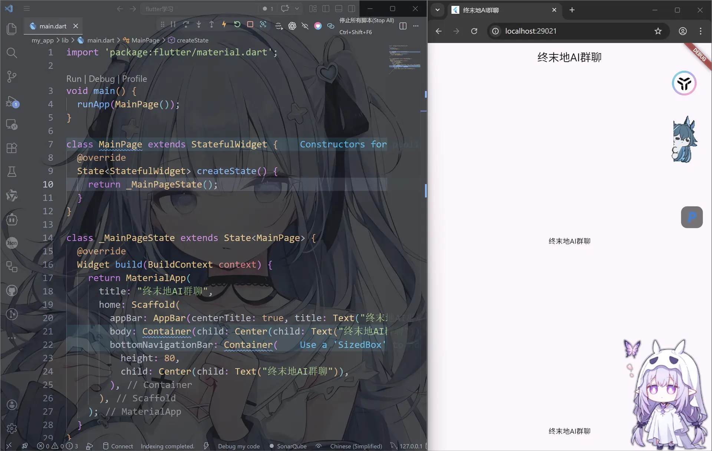
Task: Click the flutter学习 command center search box
Action: click(x=200, y=9)
